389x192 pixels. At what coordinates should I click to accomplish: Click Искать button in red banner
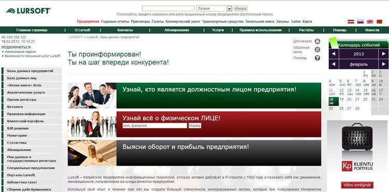point(195,125)
